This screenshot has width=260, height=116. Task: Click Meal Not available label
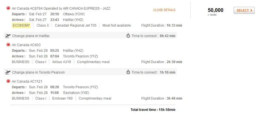click(117, 25)
